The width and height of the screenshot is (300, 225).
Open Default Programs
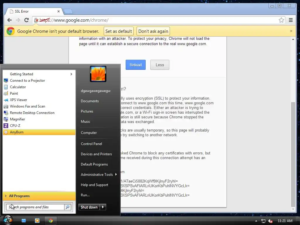(x=94, y=164)
